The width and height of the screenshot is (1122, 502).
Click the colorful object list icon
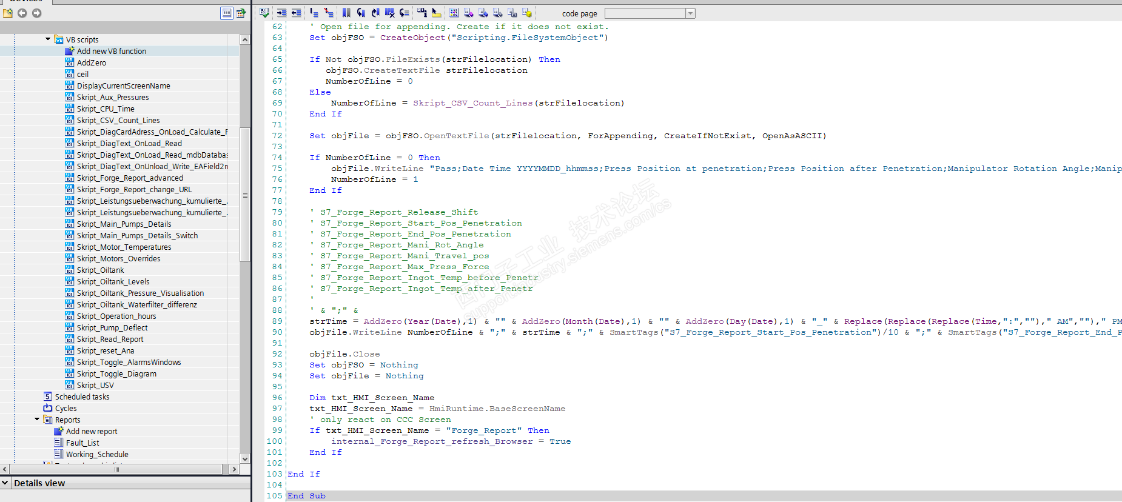[454, 13]
